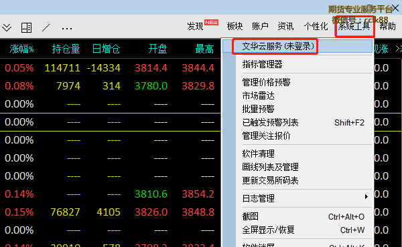Select the 3780.0 opening price cell
402x247 pixels.
pyautogui.click(x=151, y=86)
